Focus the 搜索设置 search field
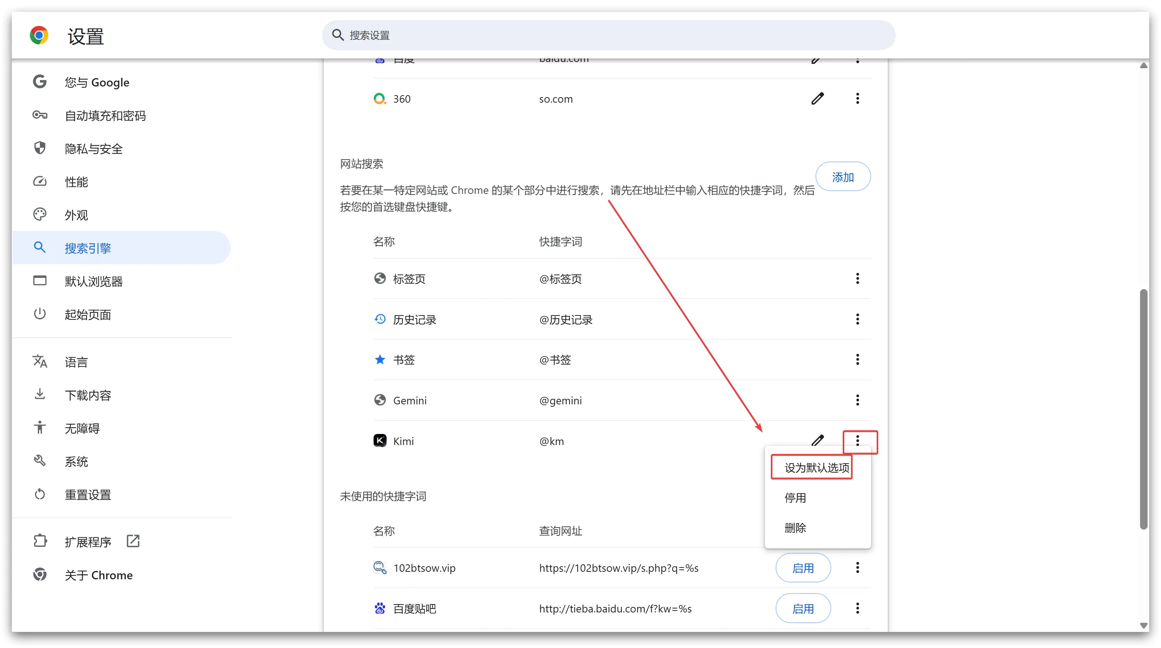Viewport: 1161px width, 648px height. tap(608, 35)
